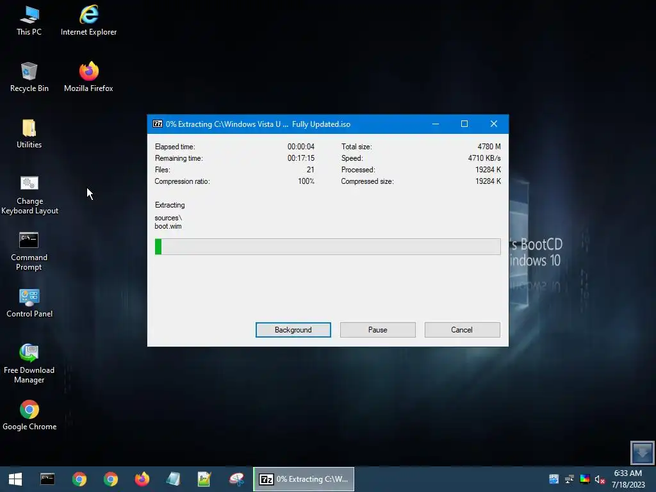The width and height of the screenshot is (656, 492).
Task: Launch Firefox from the taskbar
Action: coord(142,479)
